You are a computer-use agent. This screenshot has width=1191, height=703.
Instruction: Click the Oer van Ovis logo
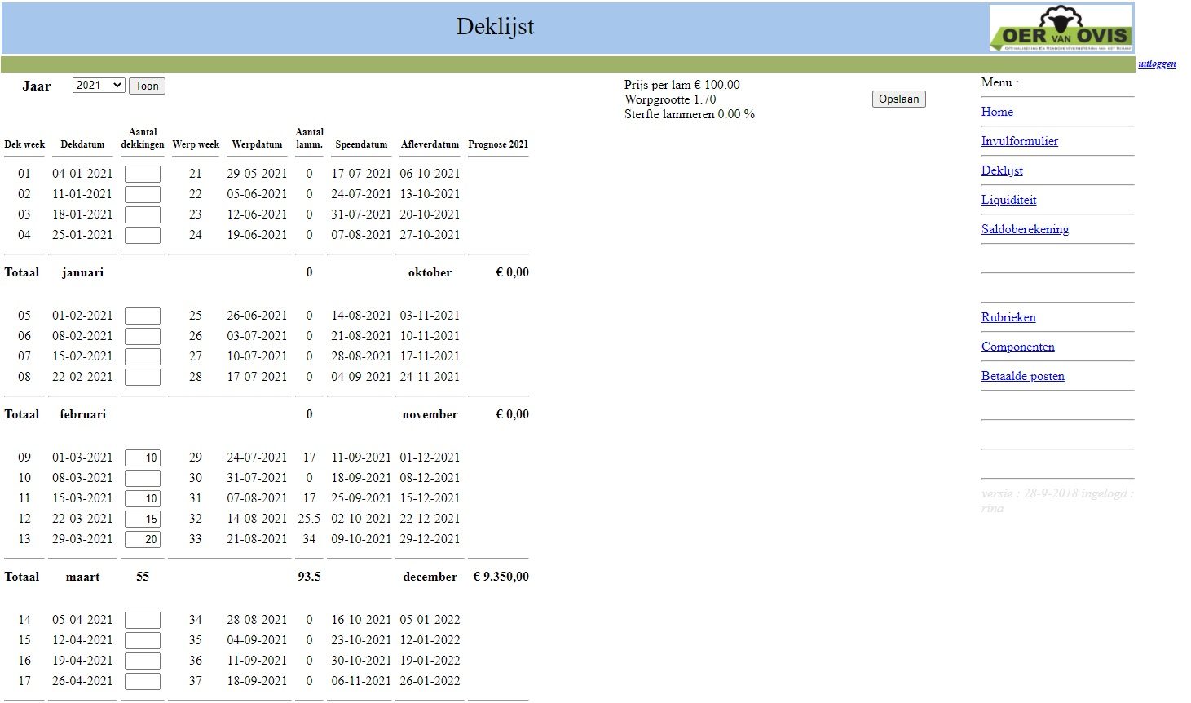[x=1061, y=29]
